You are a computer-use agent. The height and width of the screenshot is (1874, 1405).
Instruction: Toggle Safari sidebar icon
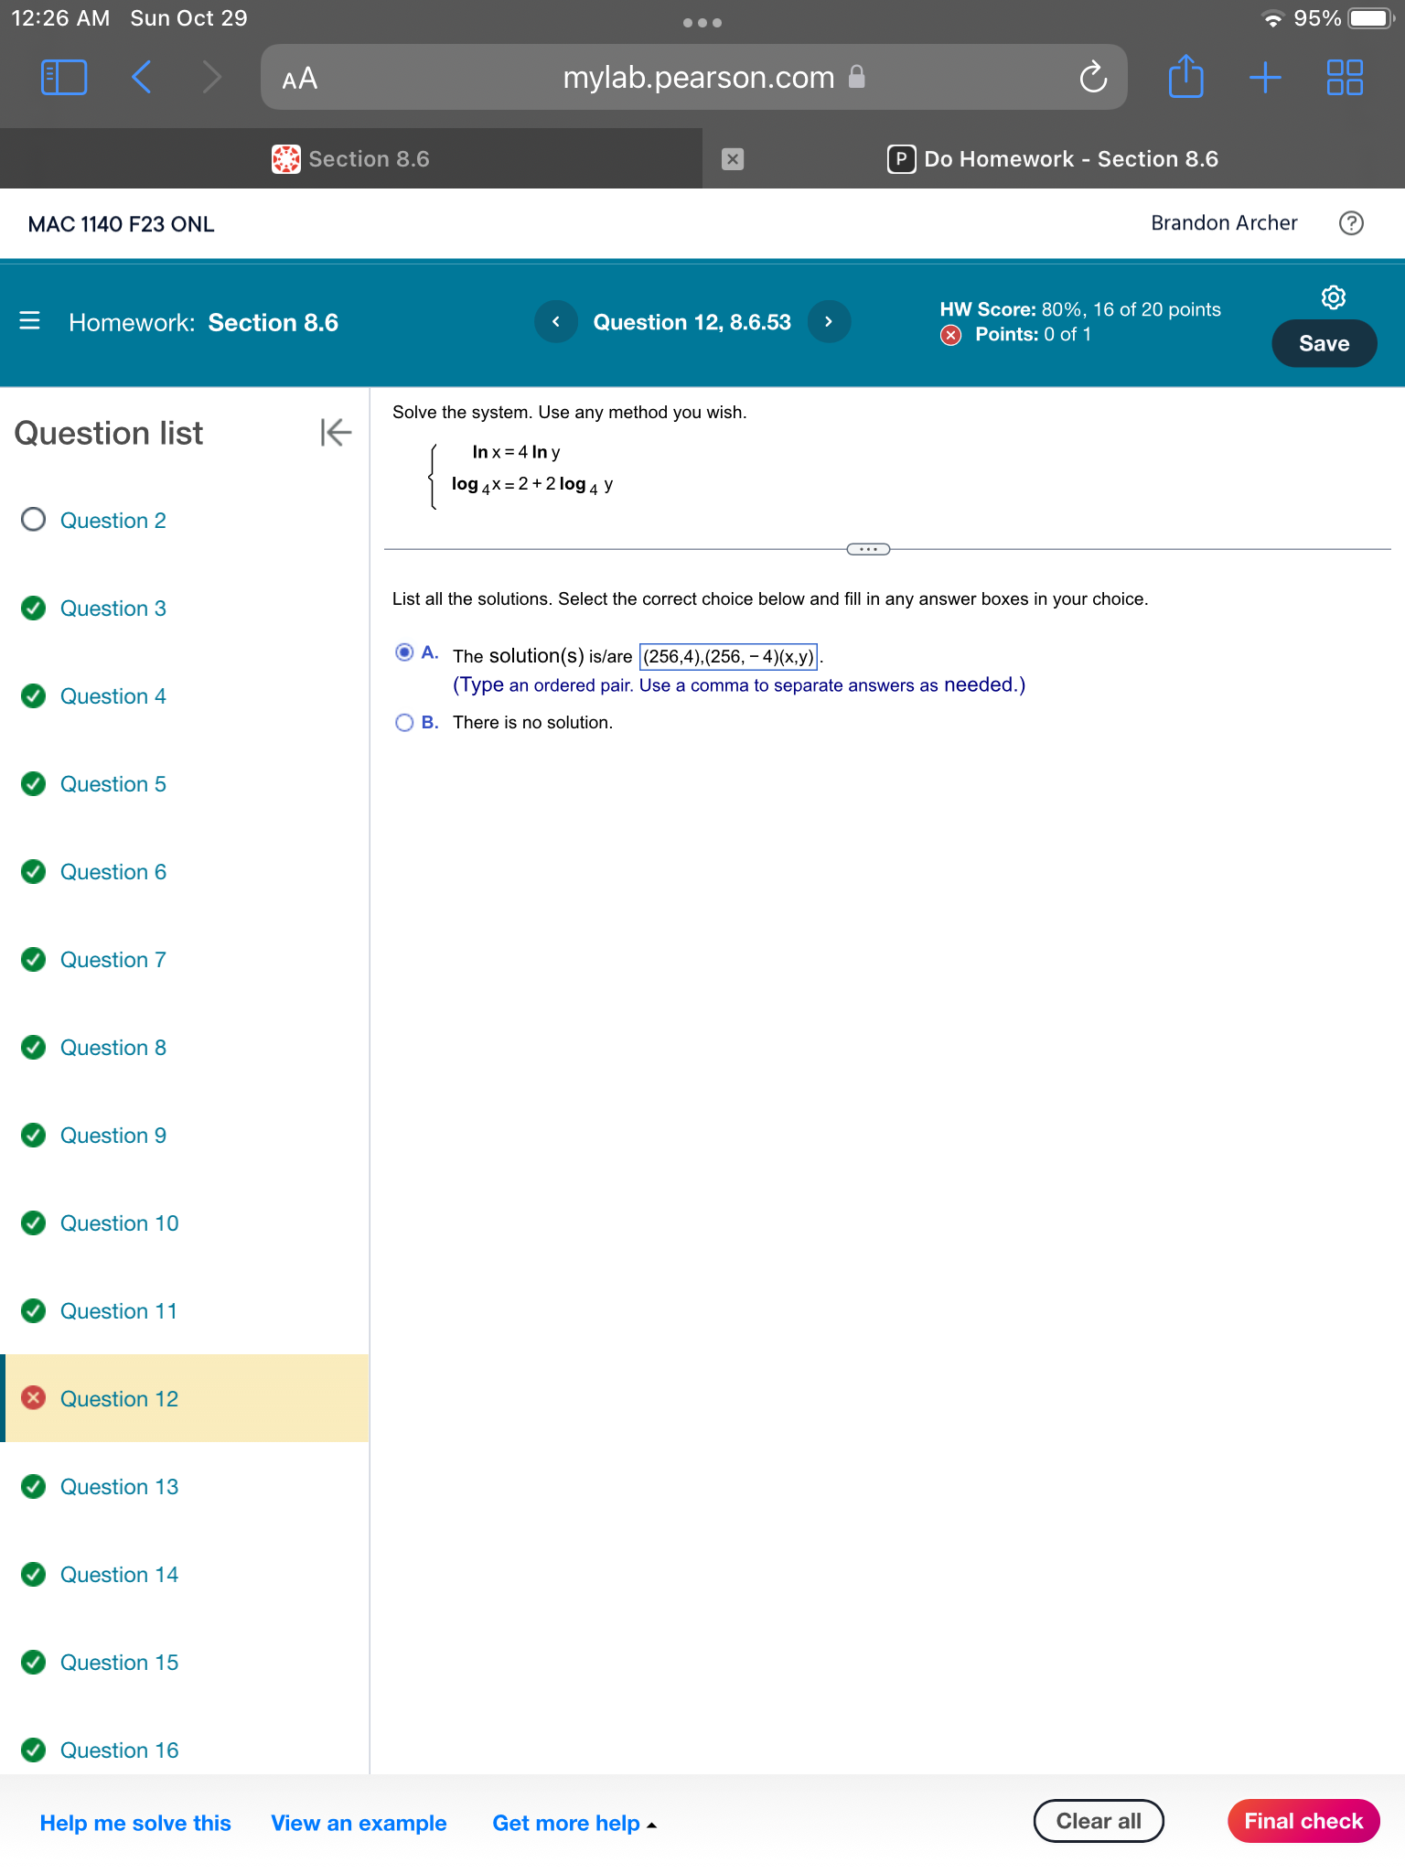64,78
